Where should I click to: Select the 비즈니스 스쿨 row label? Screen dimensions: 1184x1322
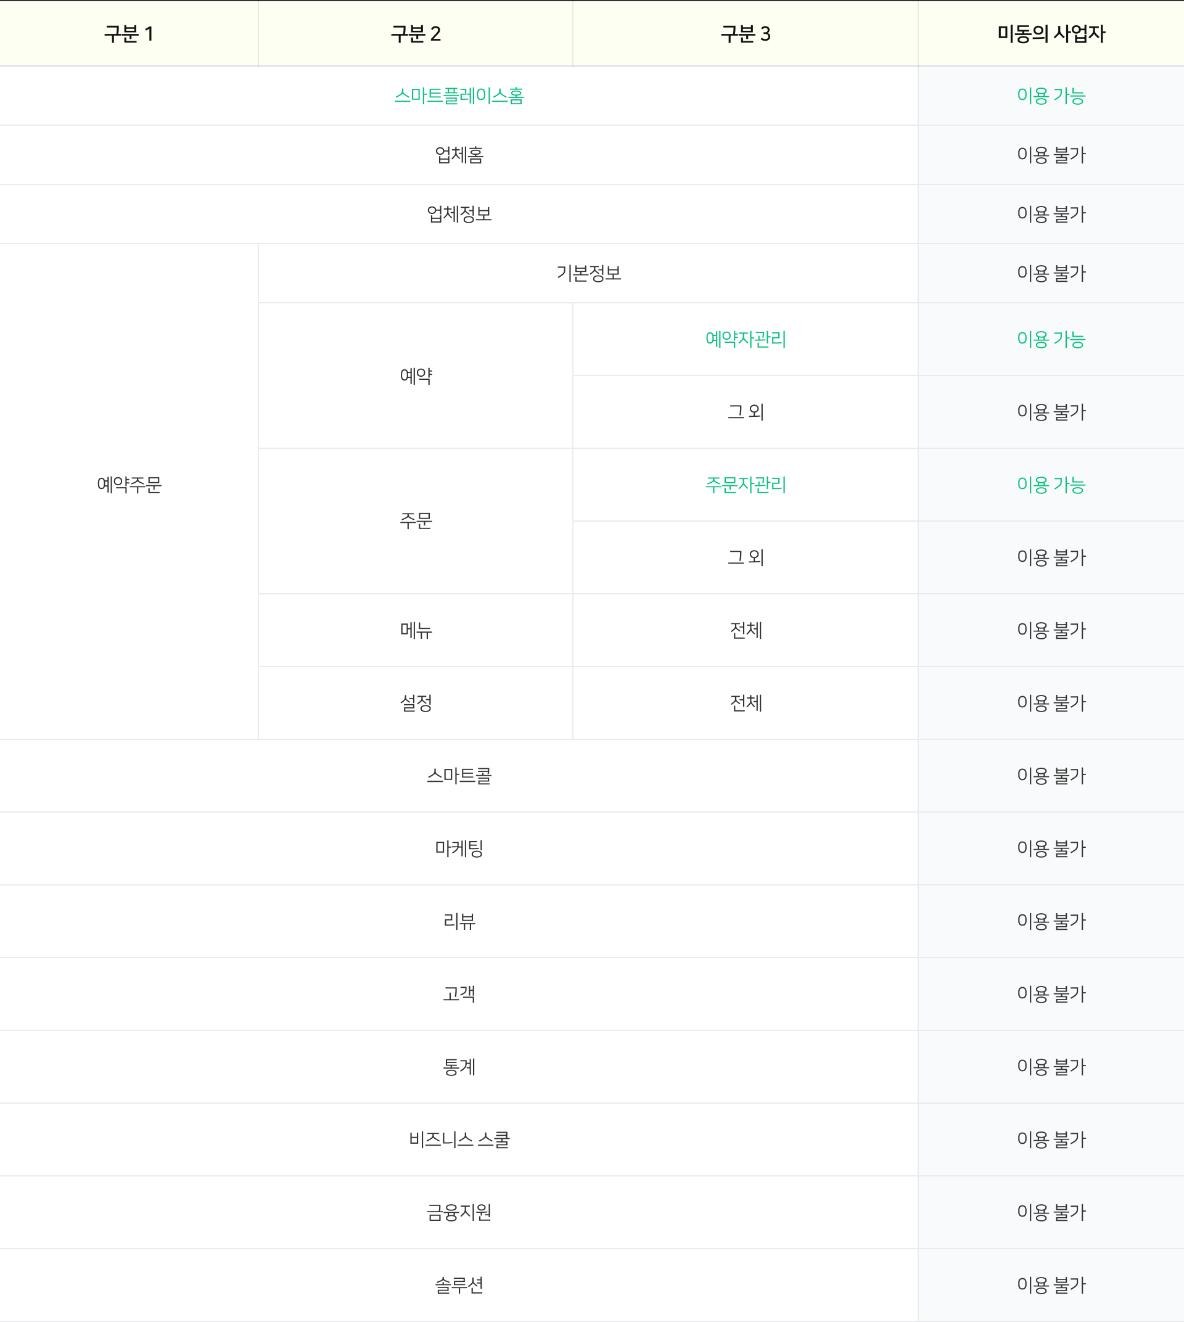click(459, 1140)
